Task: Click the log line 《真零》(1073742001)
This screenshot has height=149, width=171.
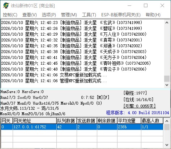Action: pyautogui.click(x=72, y=40)
